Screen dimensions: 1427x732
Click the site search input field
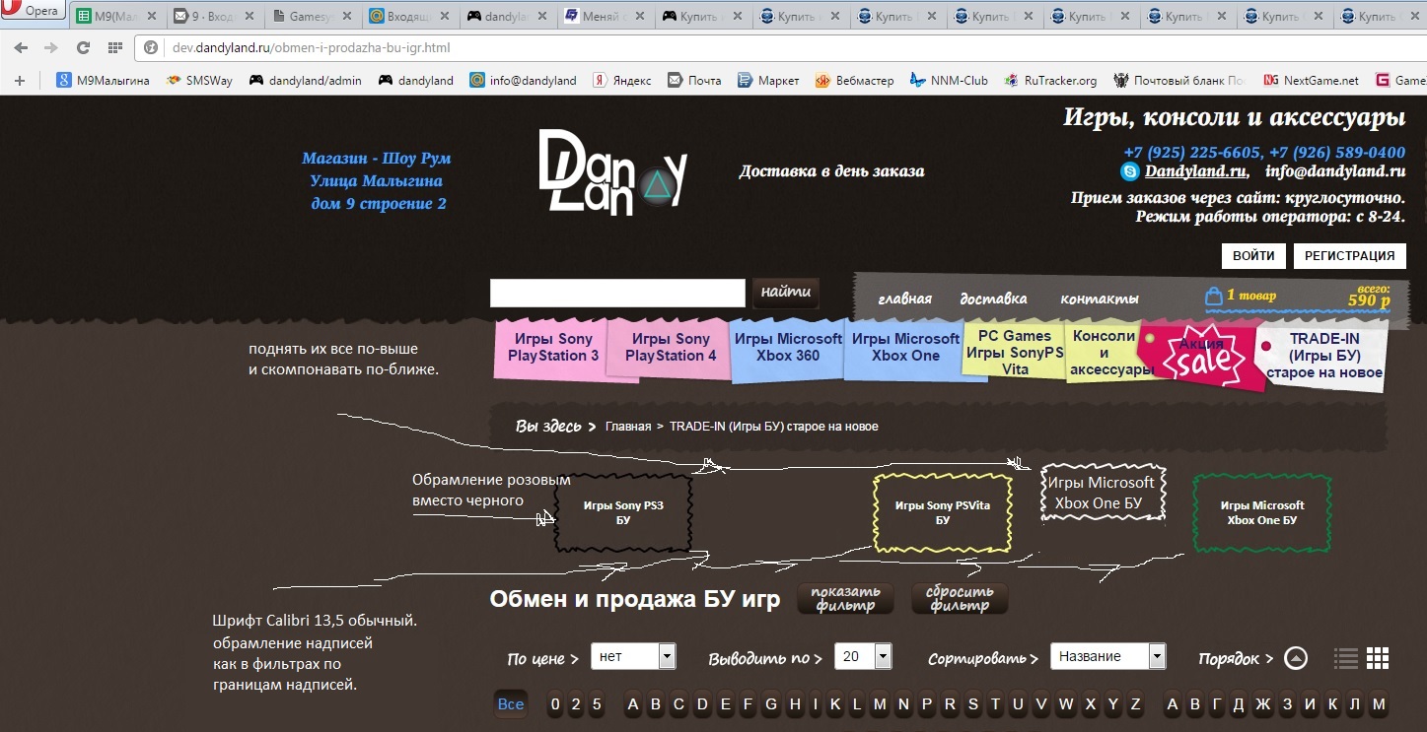click(x=617, y=293)
